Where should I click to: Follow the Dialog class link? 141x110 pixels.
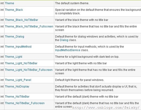[x=64, y=40]
